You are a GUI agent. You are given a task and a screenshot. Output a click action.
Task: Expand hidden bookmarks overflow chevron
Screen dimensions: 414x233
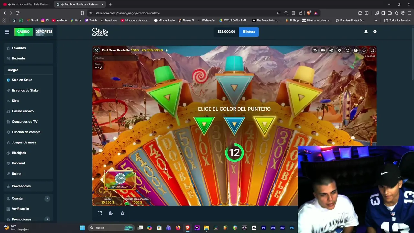click(376, 20)
